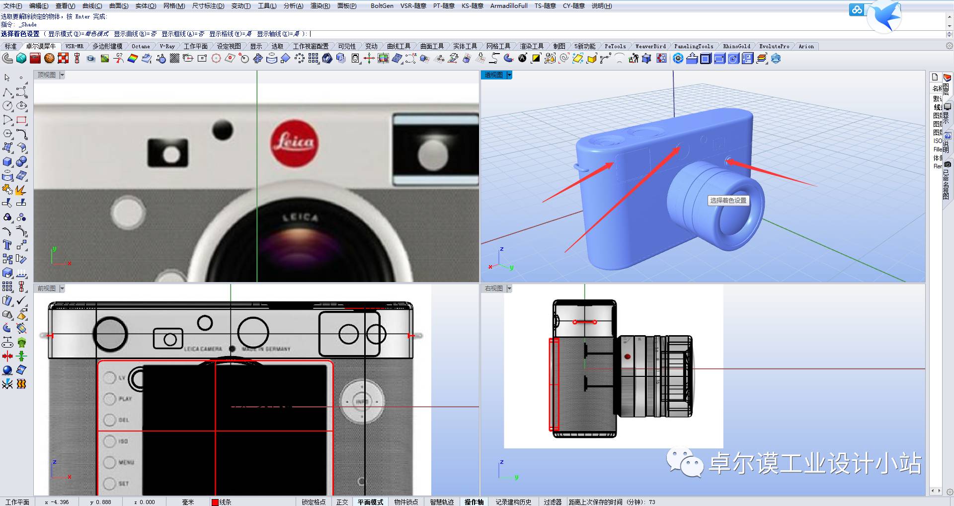Click the rainbow surface analysis icon
The image size is (954, 506).
132,59
